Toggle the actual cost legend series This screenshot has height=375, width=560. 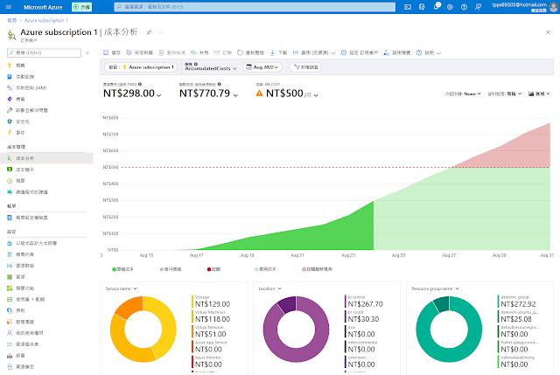122,269
